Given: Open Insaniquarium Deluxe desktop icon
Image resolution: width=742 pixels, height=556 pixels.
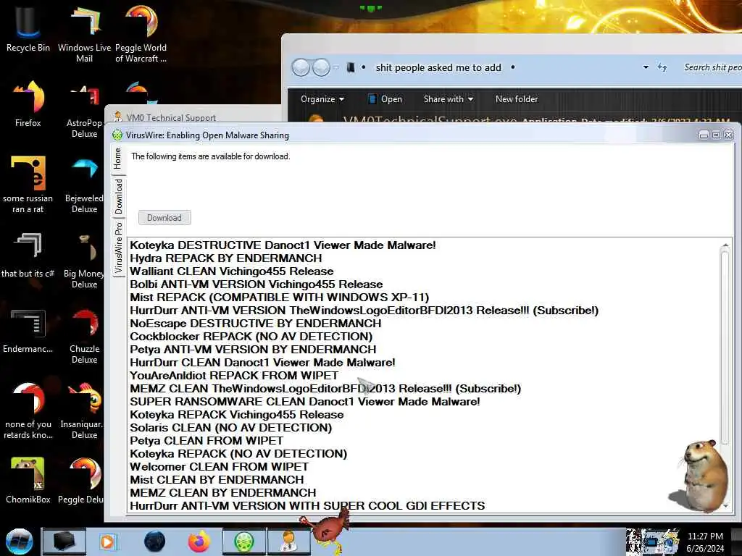Looking at the screenshot, I should tap(83, 410).
